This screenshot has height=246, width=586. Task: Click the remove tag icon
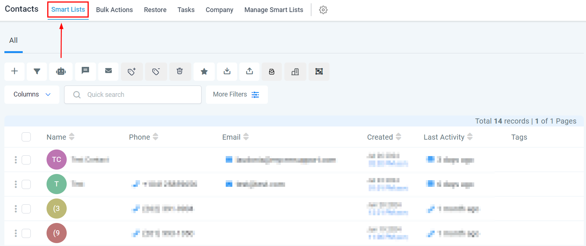156,72
